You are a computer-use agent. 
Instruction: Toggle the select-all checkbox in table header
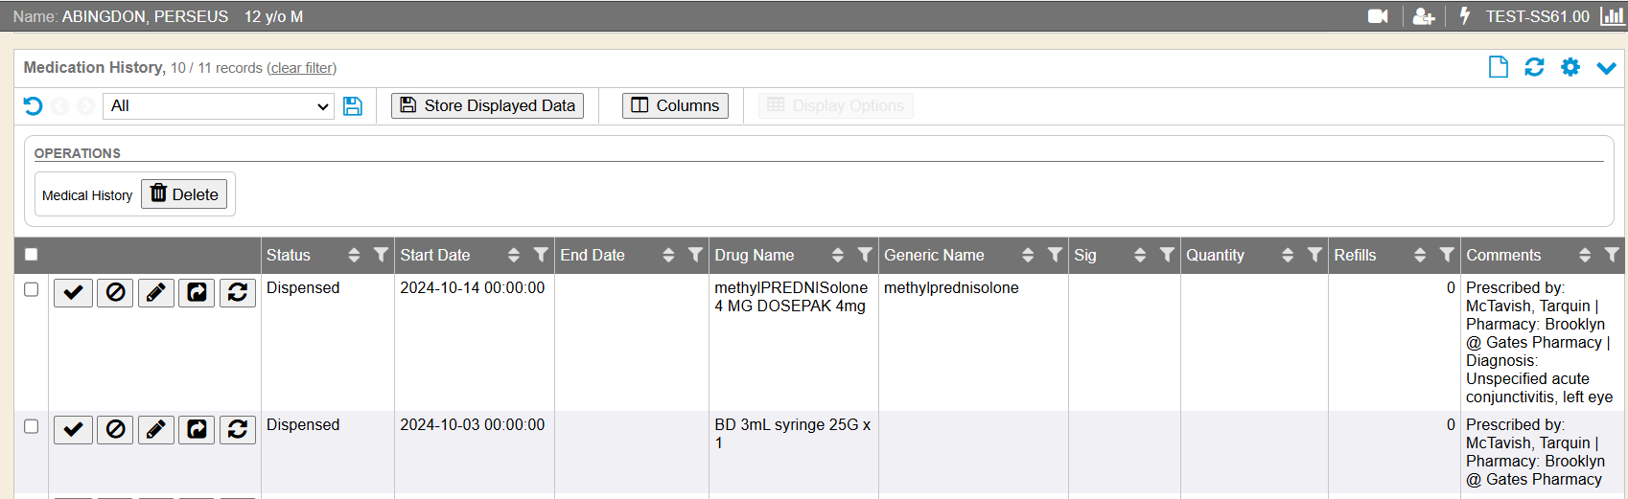coord(32,255)
